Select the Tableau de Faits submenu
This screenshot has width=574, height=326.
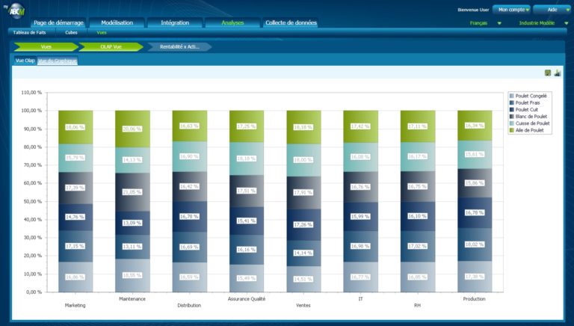pyautogui.click(x=29, y=33)
